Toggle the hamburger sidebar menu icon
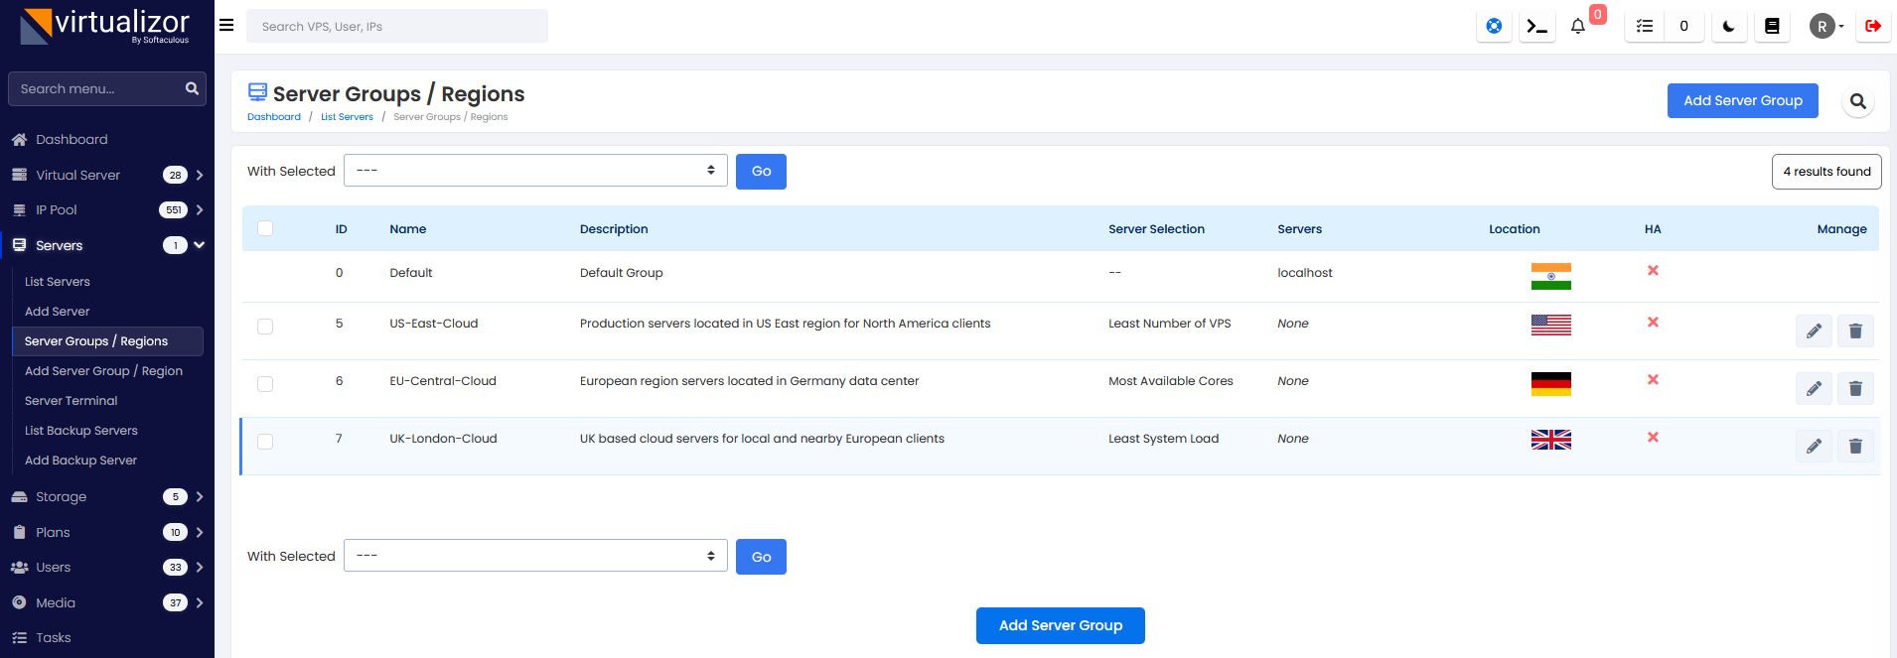The height and width of the screenshot is (658, 1897). (226, 26)
